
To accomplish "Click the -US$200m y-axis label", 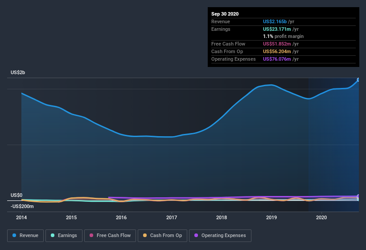I will click(22, 206).
